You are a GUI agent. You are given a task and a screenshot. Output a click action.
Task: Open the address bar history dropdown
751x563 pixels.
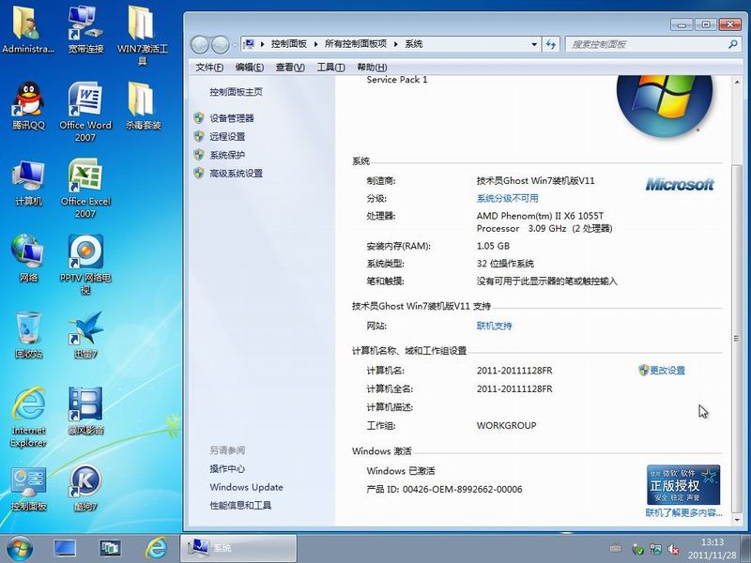pyautogui.click(x=534, y=44)
